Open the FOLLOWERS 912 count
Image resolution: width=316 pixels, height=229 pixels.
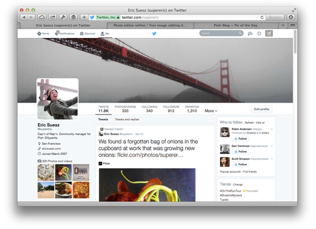pos(171,109)
